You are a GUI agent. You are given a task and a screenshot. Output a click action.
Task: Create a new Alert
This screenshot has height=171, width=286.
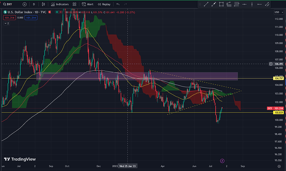click(x=87, y=4)
